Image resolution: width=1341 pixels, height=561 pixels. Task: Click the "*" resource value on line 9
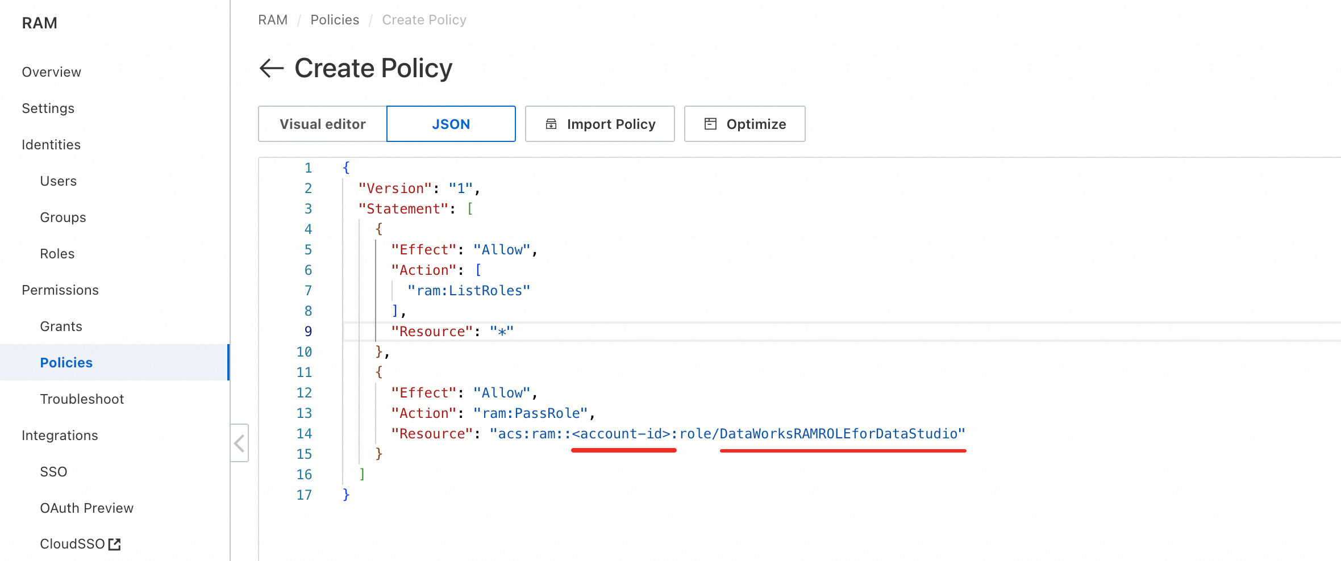pyautogui.click(x=502, y=332)
